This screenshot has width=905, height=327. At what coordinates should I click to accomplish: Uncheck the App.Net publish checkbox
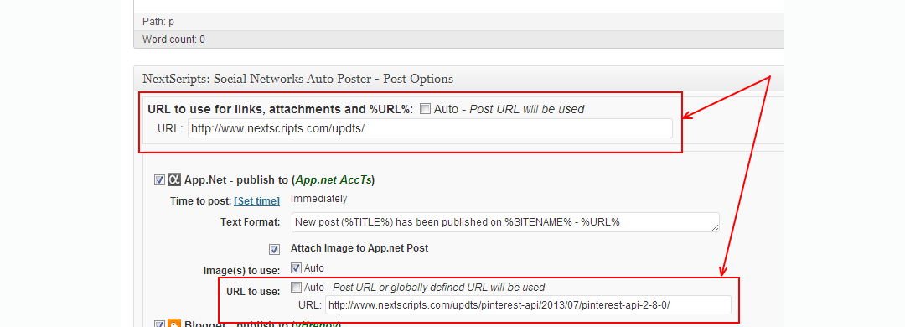[x=160, y=180]
